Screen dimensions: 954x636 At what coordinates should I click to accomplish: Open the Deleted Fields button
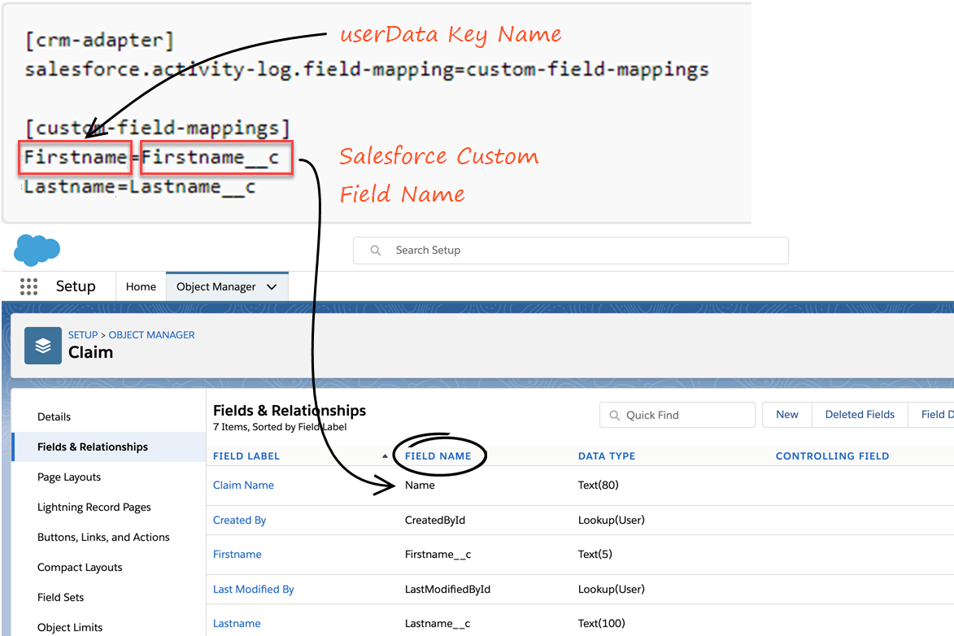(x=860, y=415)
